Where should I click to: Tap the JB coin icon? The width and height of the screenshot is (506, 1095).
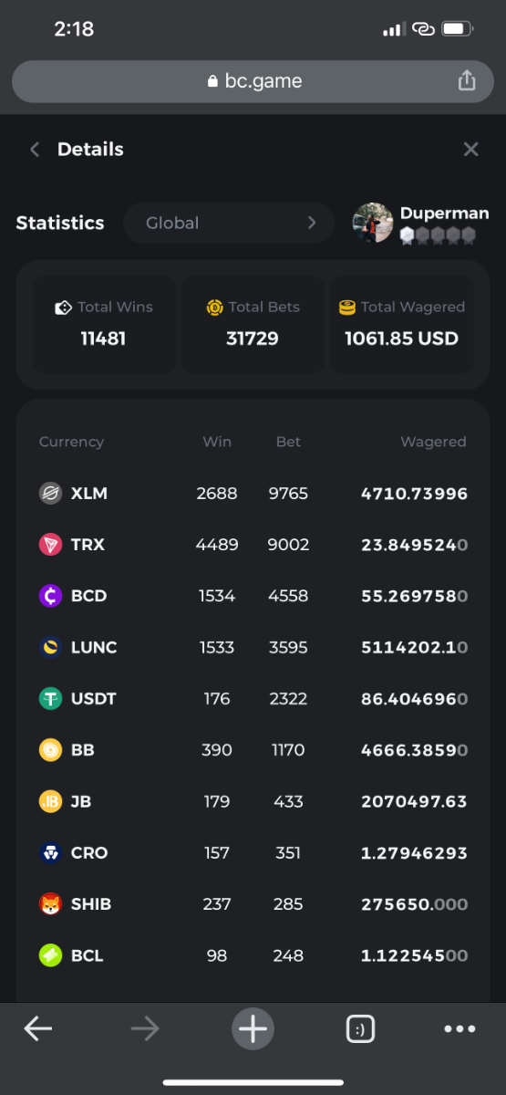[x=50, y=801]
